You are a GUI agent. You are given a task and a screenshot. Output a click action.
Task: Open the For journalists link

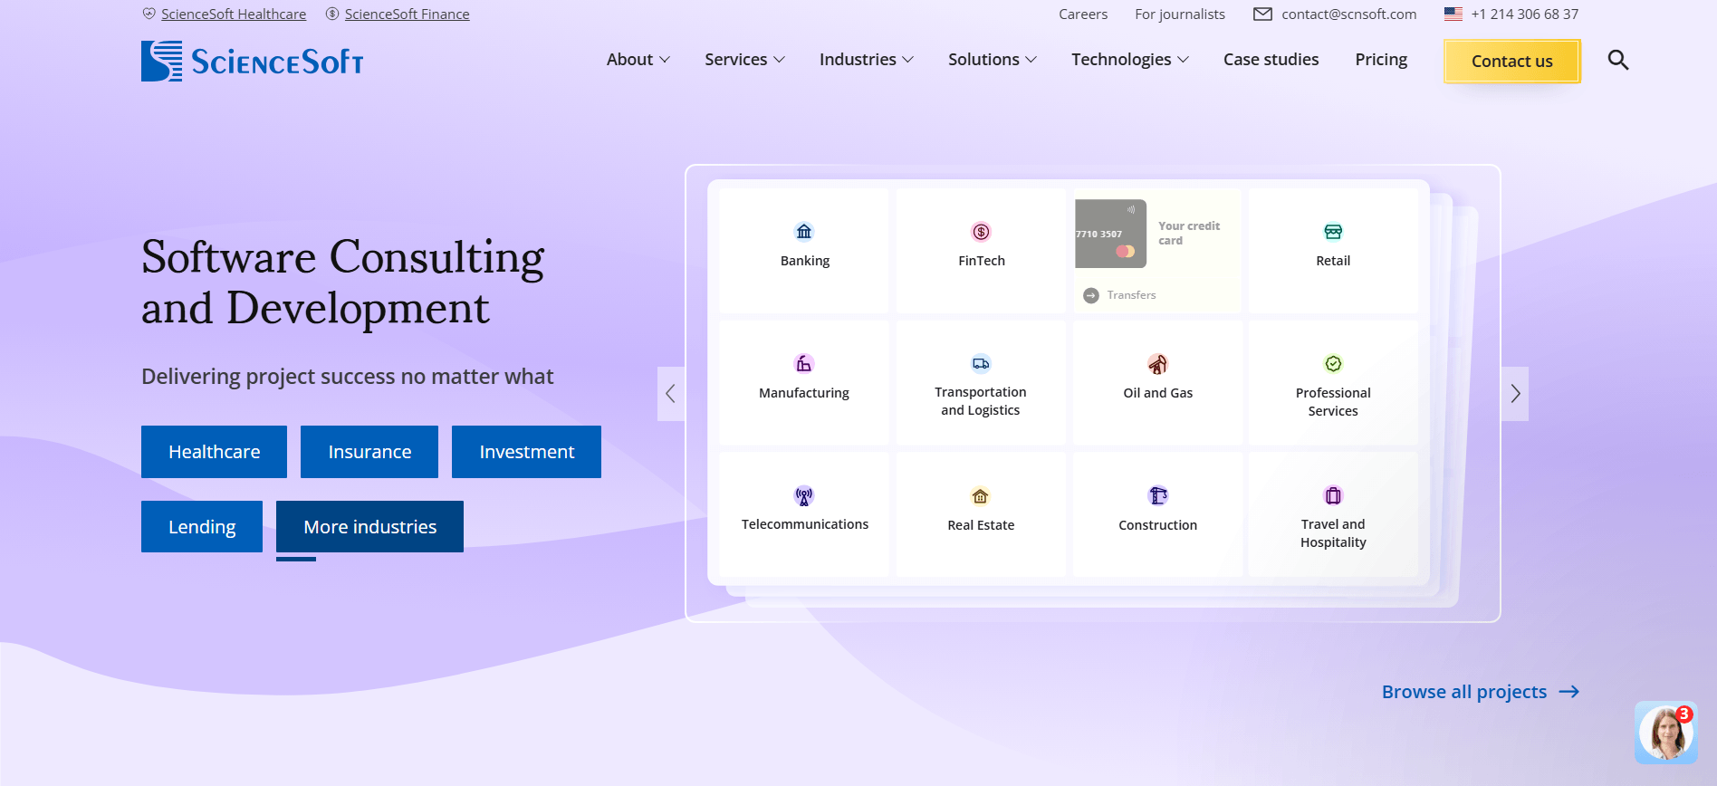point(1180,14)
